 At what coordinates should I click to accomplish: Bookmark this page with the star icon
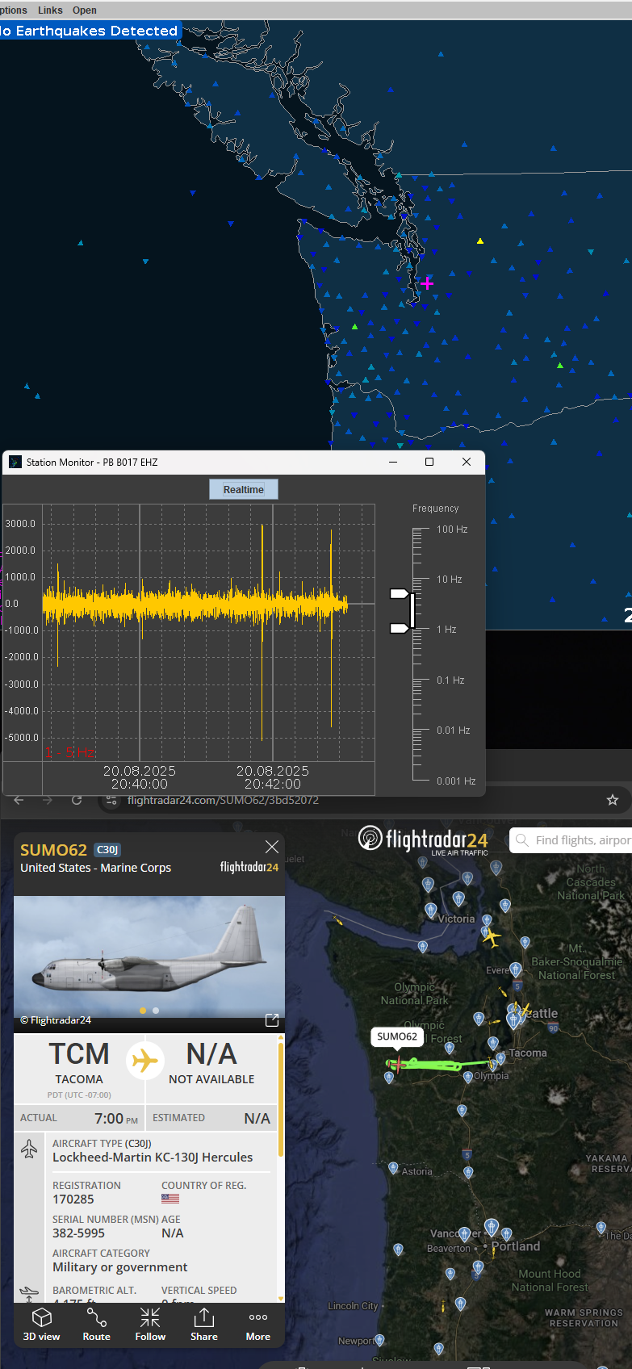click(613, 800)
